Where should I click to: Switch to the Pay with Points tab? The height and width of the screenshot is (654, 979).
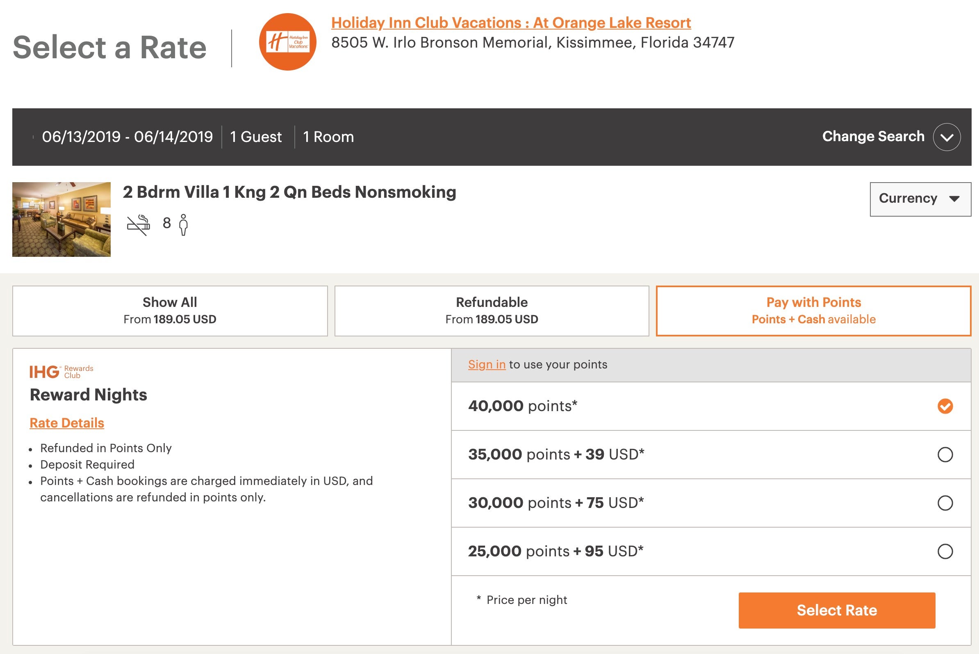pos(813,311)
